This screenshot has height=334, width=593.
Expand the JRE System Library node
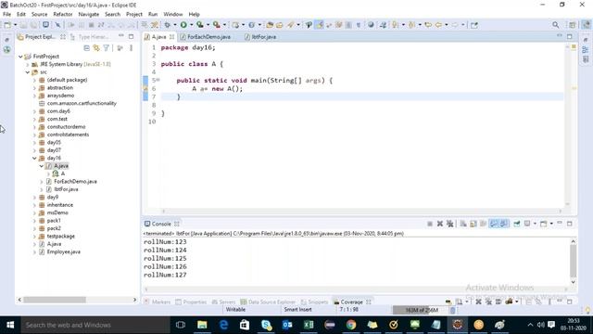coord(28,64)
